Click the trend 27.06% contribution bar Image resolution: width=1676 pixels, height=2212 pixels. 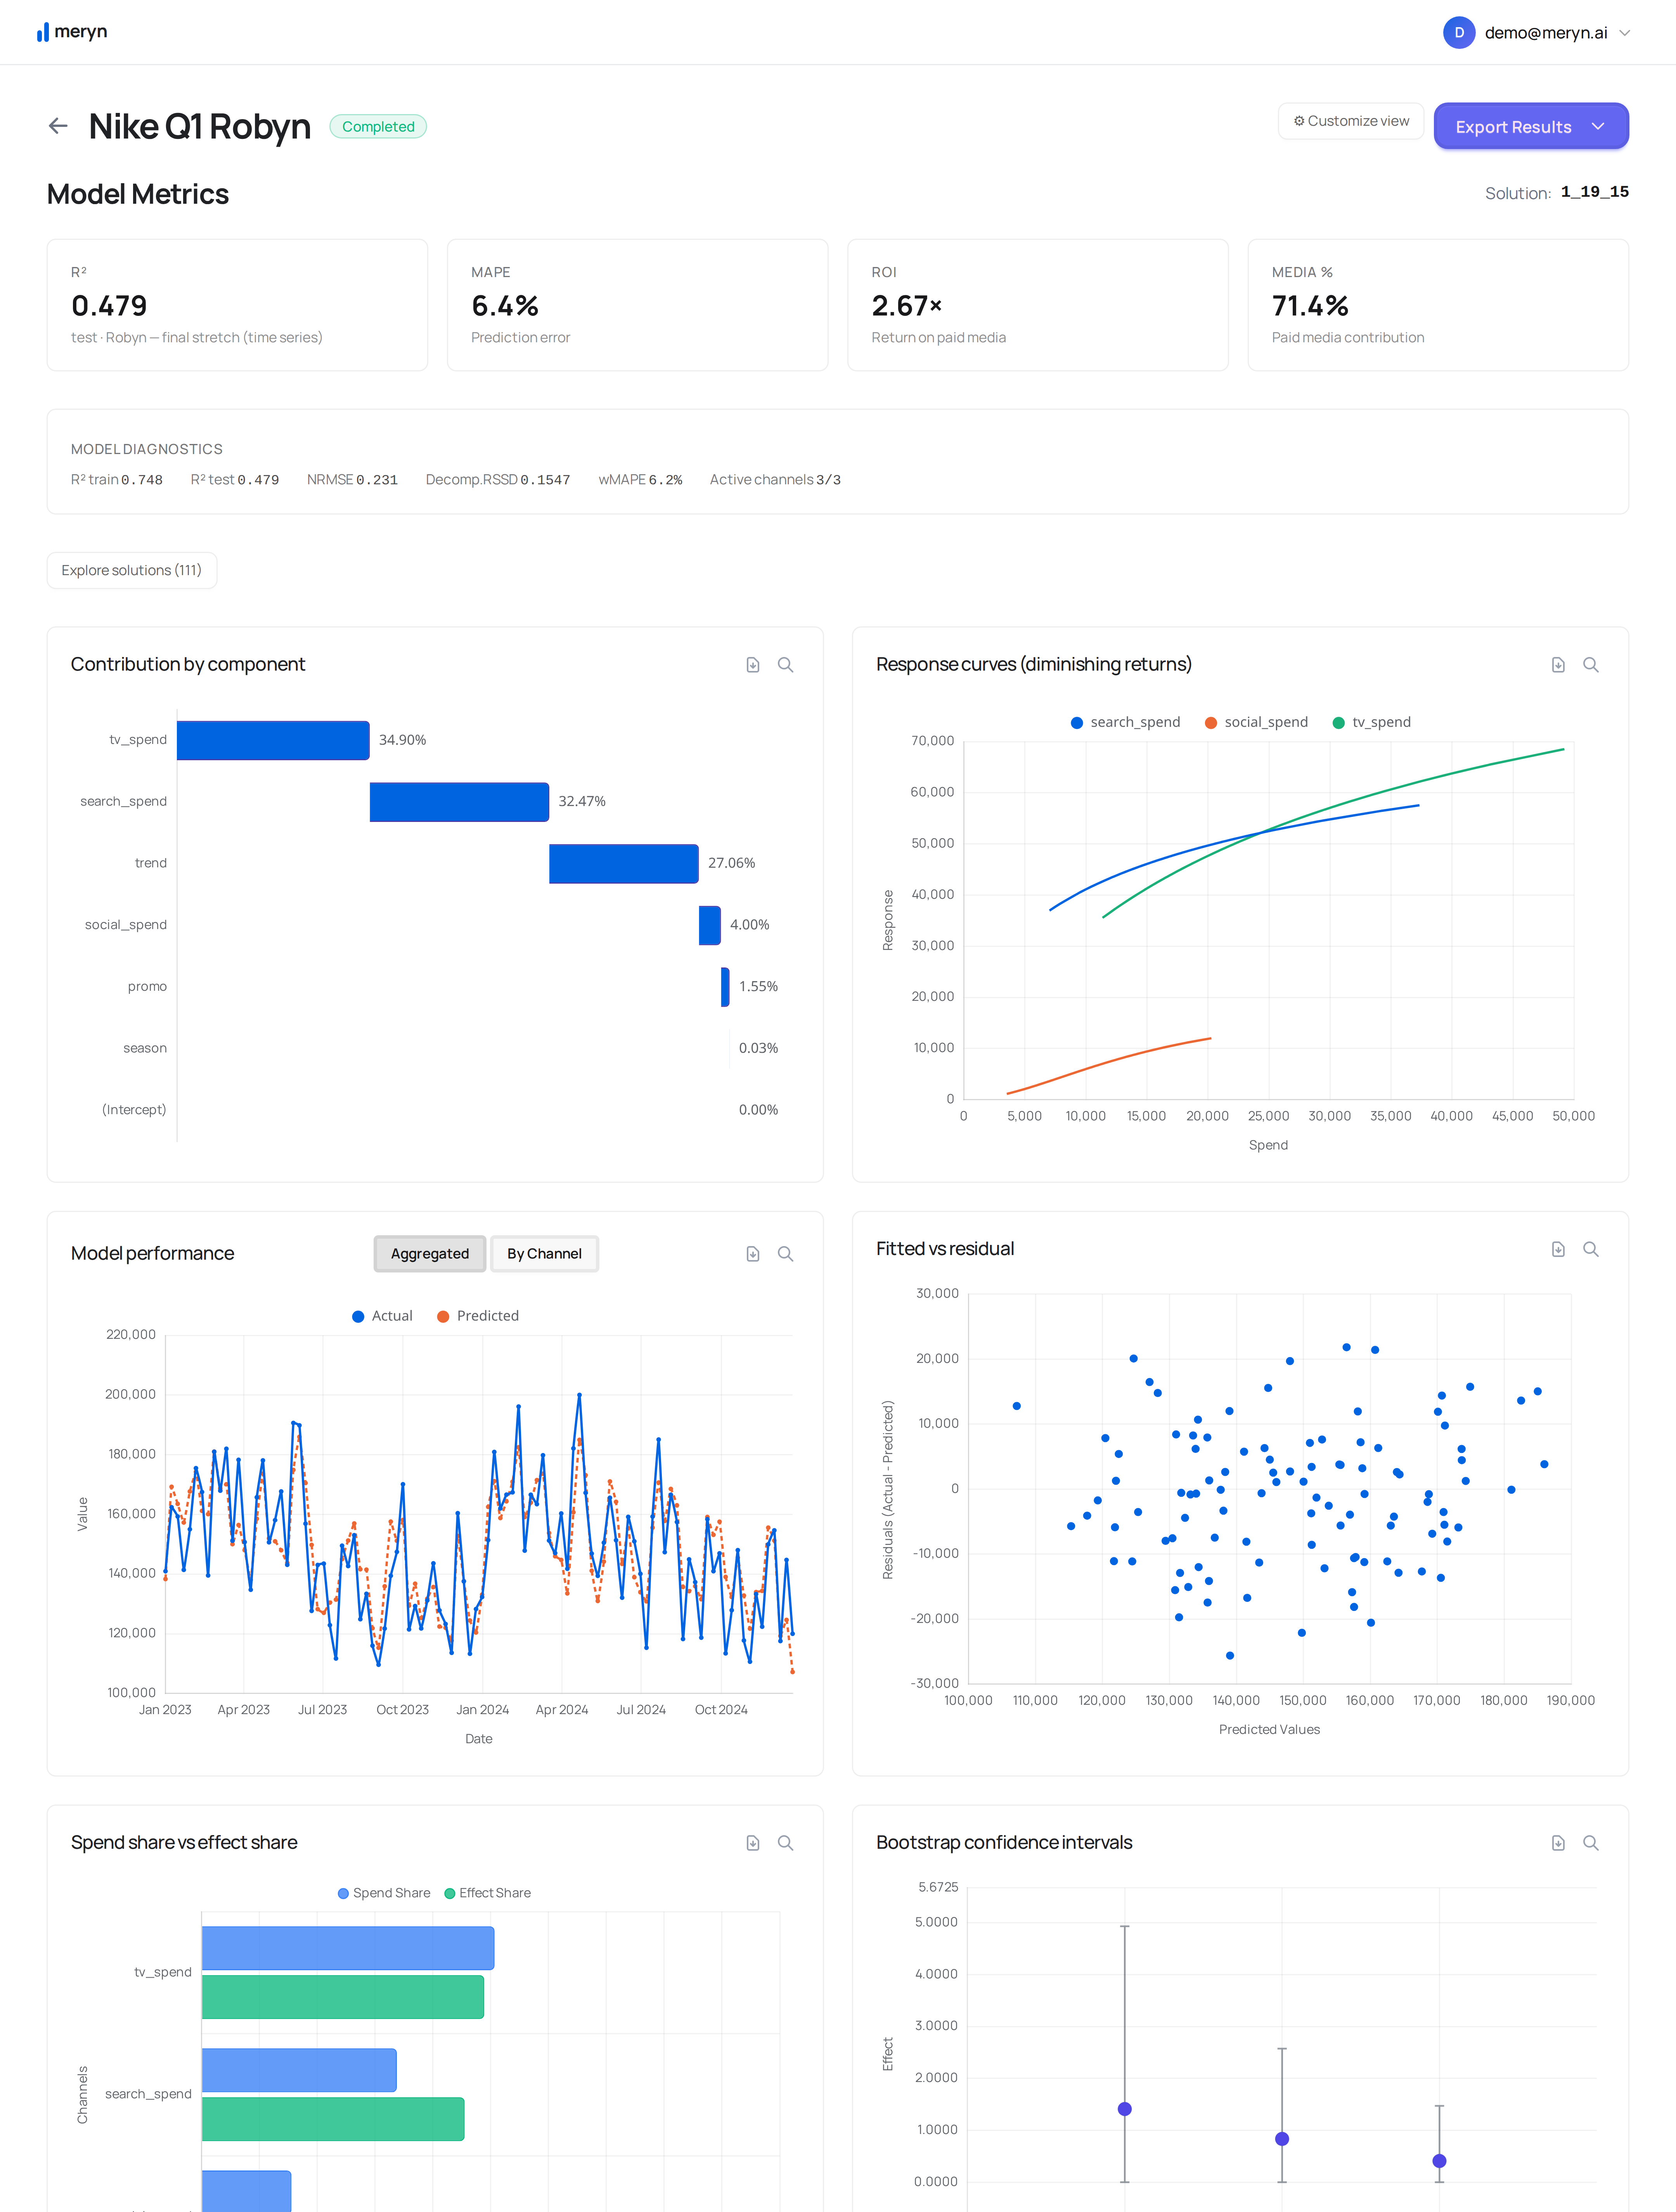[624, 864]
